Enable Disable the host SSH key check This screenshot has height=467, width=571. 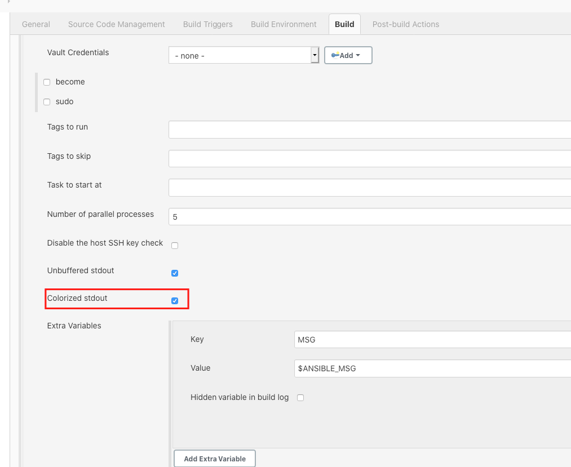[x=175, y=246]
